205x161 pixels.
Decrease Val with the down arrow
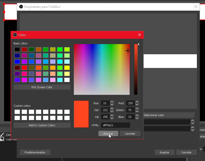pos(112,118)
